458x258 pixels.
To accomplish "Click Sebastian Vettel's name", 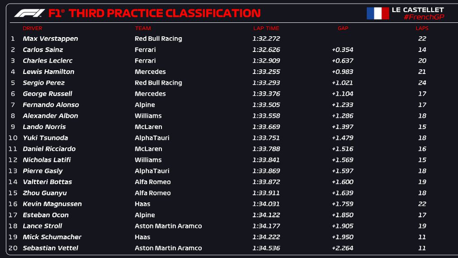I will [50, 248].
